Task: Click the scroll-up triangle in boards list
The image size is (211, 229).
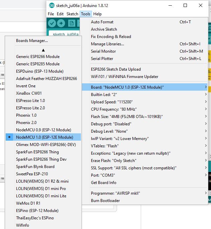Action: tap(43, 50)
